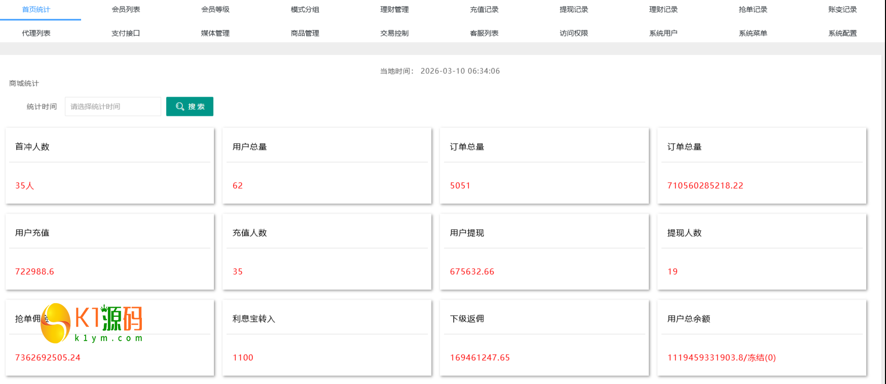Click the 充值人数 value 35
The image size is (886, 384).
coord(238,272)
